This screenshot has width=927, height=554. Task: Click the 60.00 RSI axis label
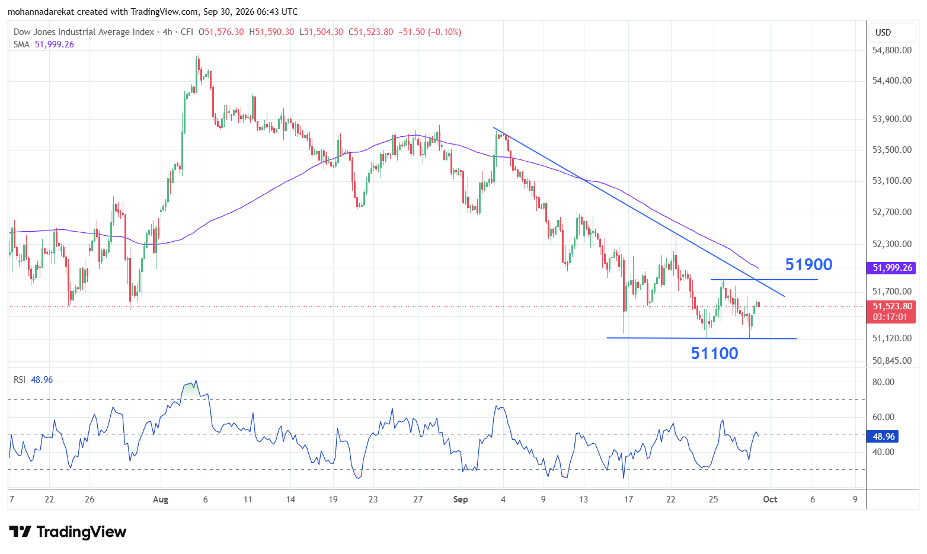click(x=883, y=417)
